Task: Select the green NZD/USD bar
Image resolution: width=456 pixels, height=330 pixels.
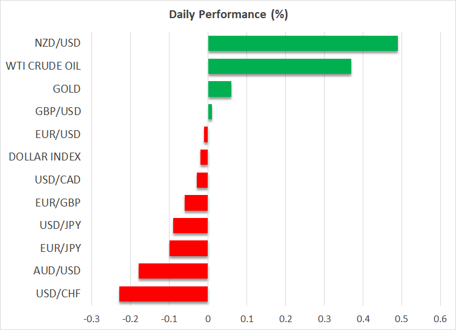Action: click(303, 44)
